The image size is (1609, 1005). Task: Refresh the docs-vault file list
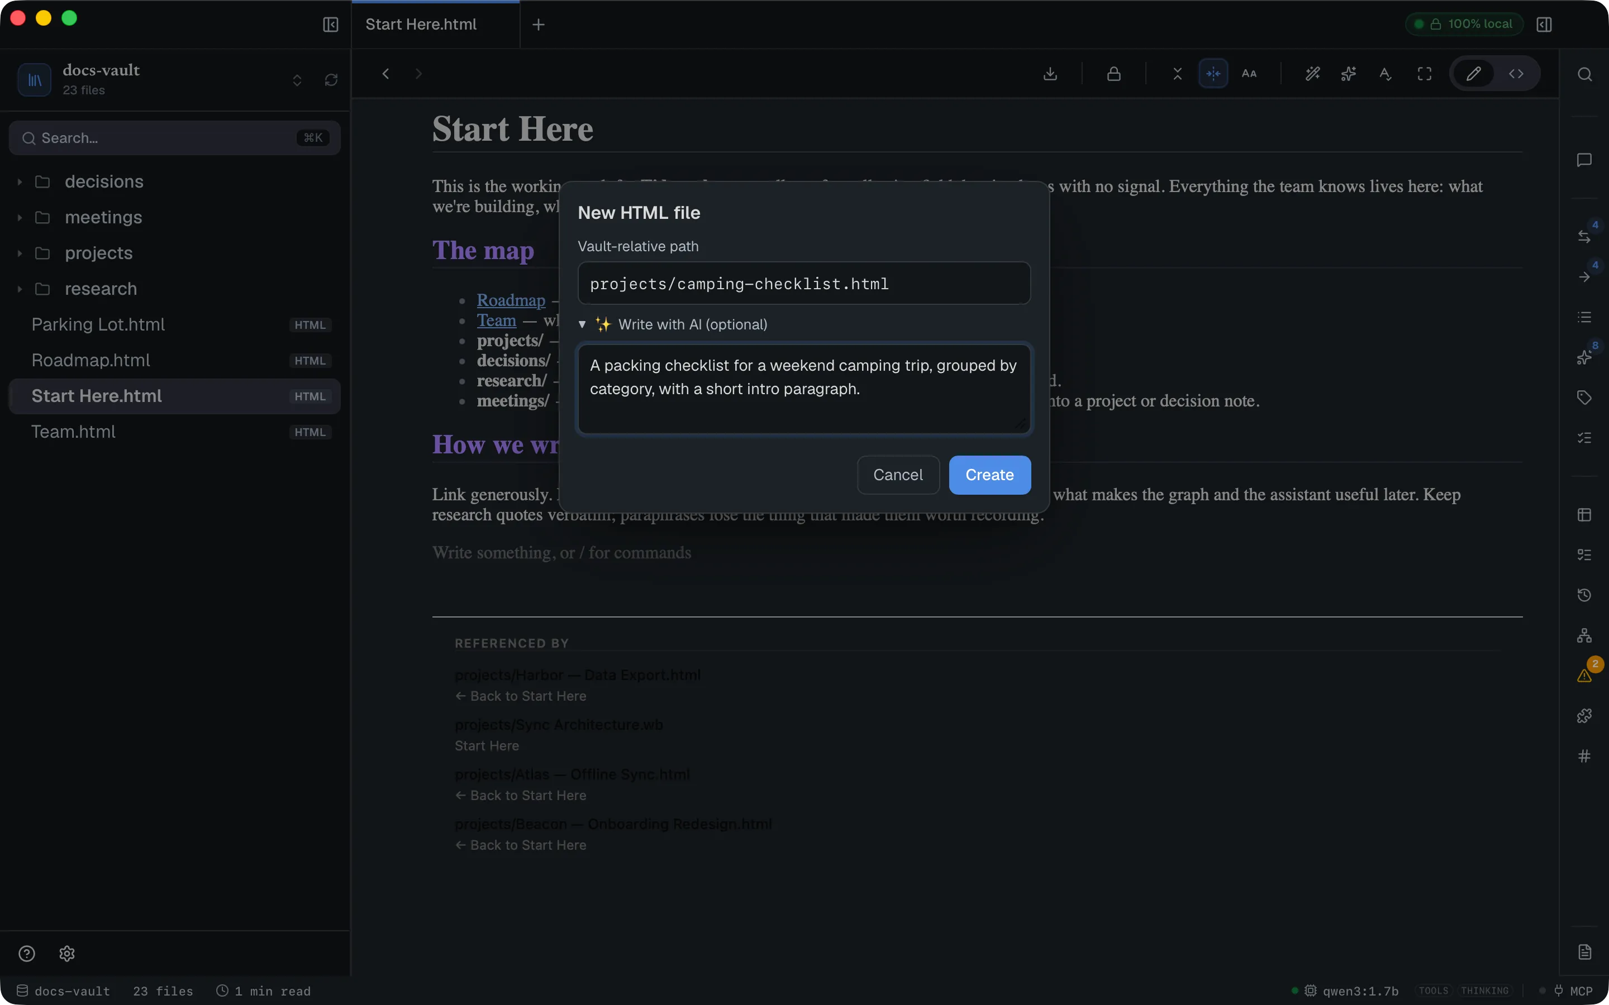331,80
